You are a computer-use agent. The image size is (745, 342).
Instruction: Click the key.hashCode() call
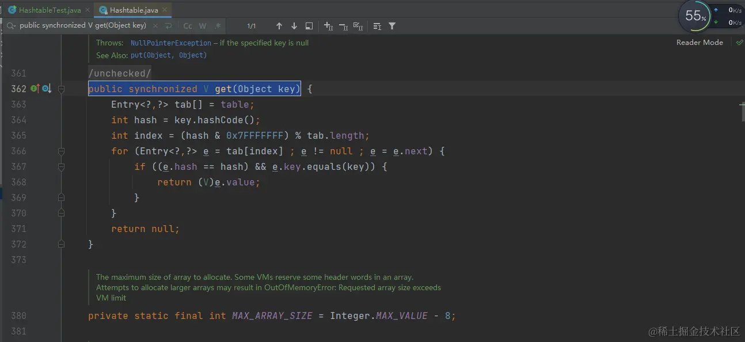coord(215,120)
